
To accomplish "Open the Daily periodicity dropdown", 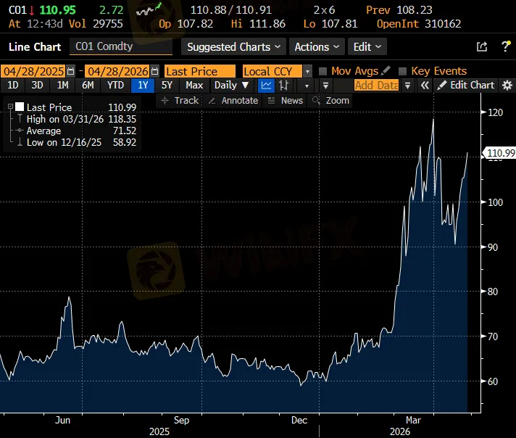I will coord(230,86).
